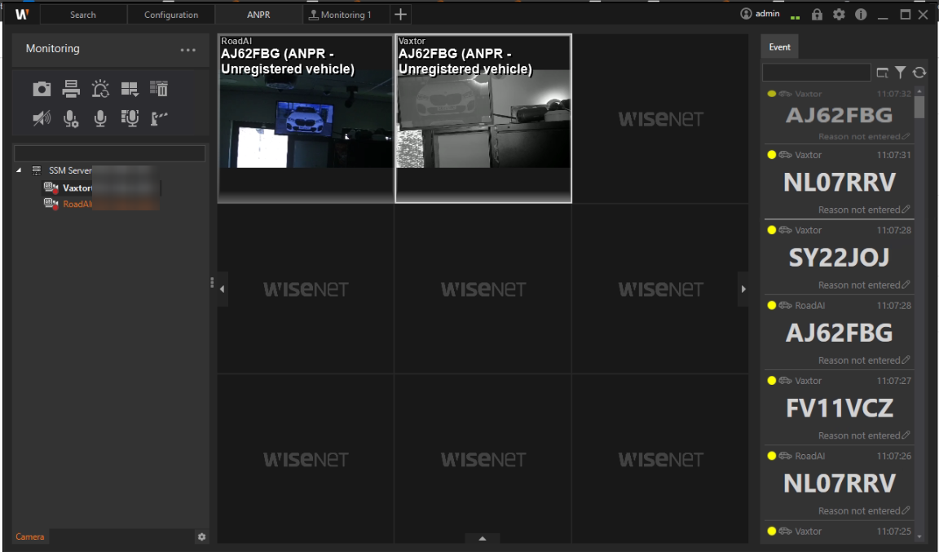The height and width of the screenshot is (552, 939).
Task: Click the device tree search field
Action: click(109, 153)
